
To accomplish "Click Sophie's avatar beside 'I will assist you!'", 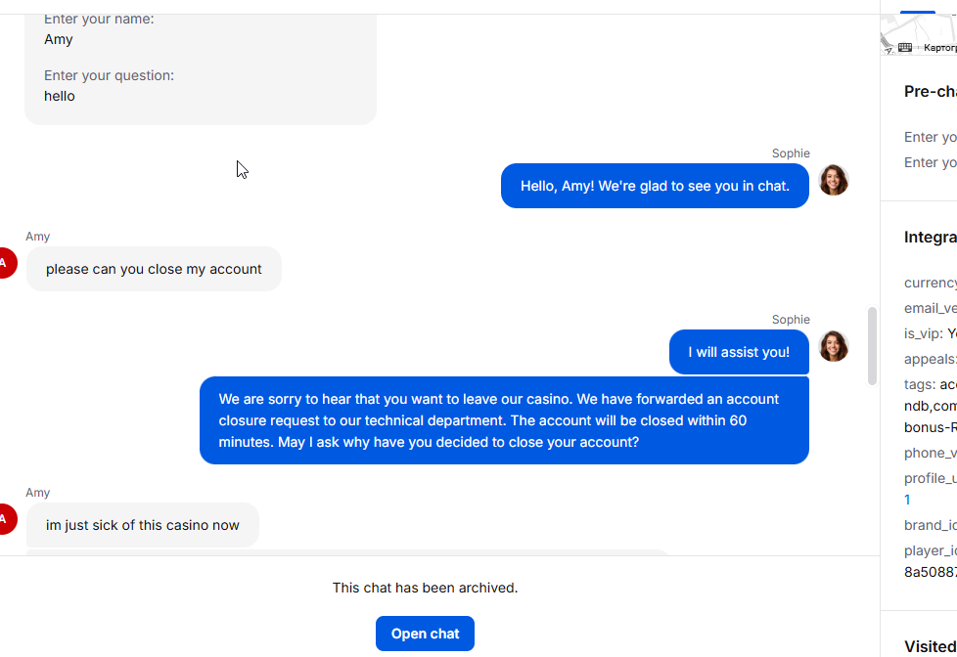I will tap(833, 346).
